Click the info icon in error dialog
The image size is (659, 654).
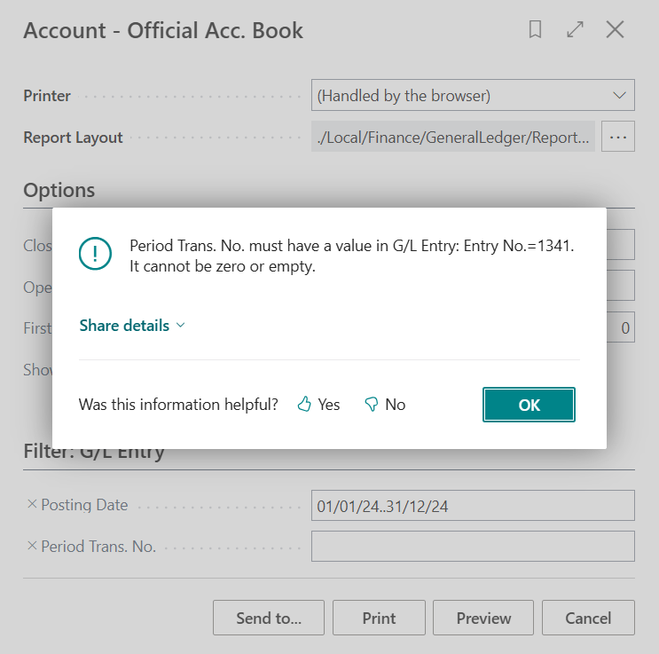95,254
